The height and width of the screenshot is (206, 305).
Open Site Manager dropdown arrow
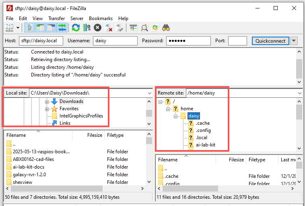18,28
